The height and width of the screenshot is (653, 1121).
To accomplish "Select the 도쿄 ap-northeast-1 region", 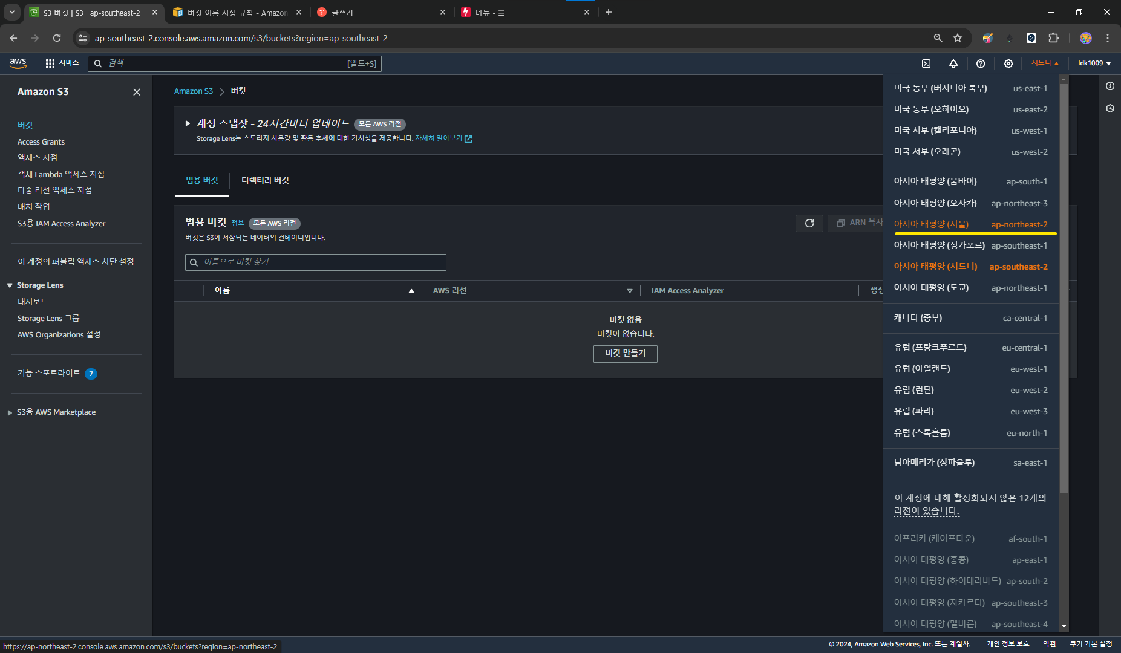I will pos(970,288).
